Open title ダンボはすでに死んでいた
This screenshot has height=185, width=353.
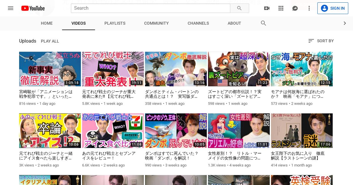click(x=172, y=156)
